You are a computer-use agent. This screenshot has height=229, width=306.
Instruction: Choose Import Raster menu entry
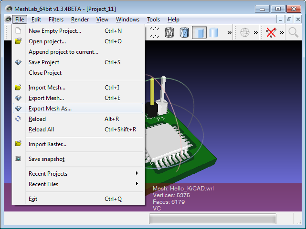[78, 144]
